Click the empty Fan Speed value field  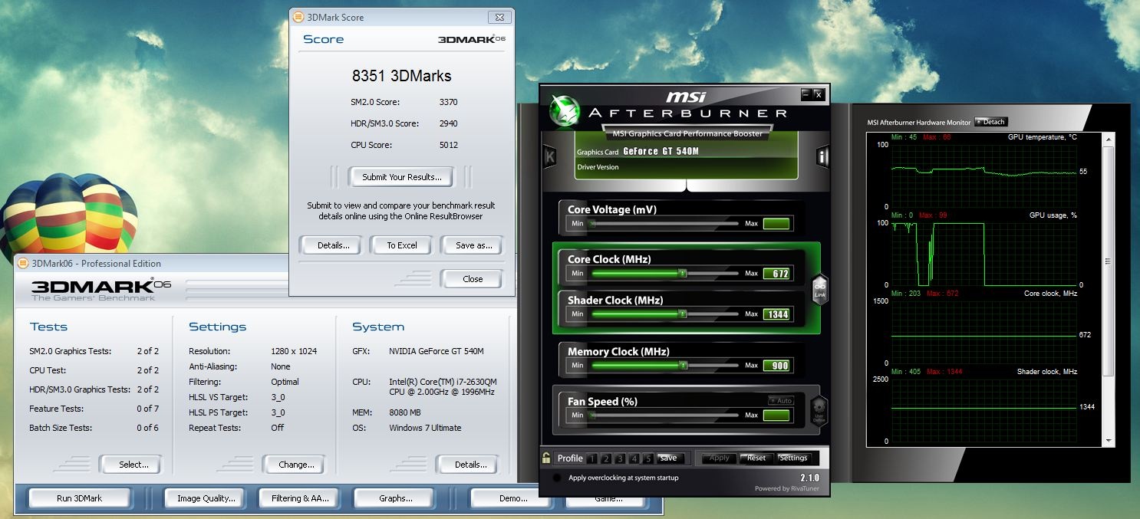tap(776, 416)
